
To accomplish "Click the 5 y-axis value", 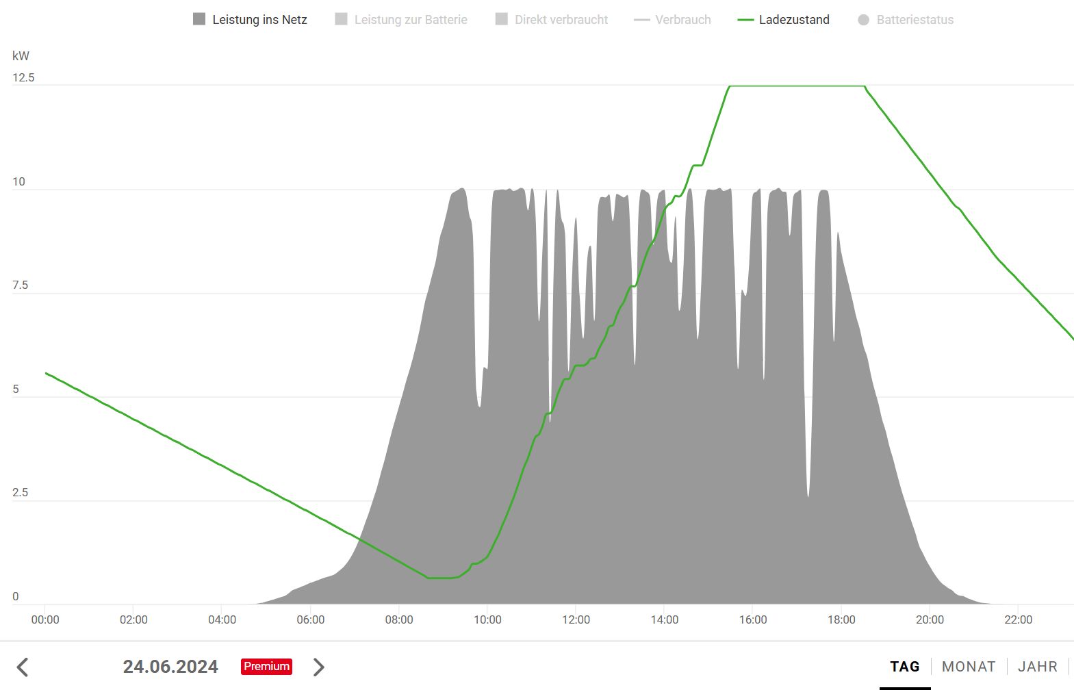I will coord(16,389).
